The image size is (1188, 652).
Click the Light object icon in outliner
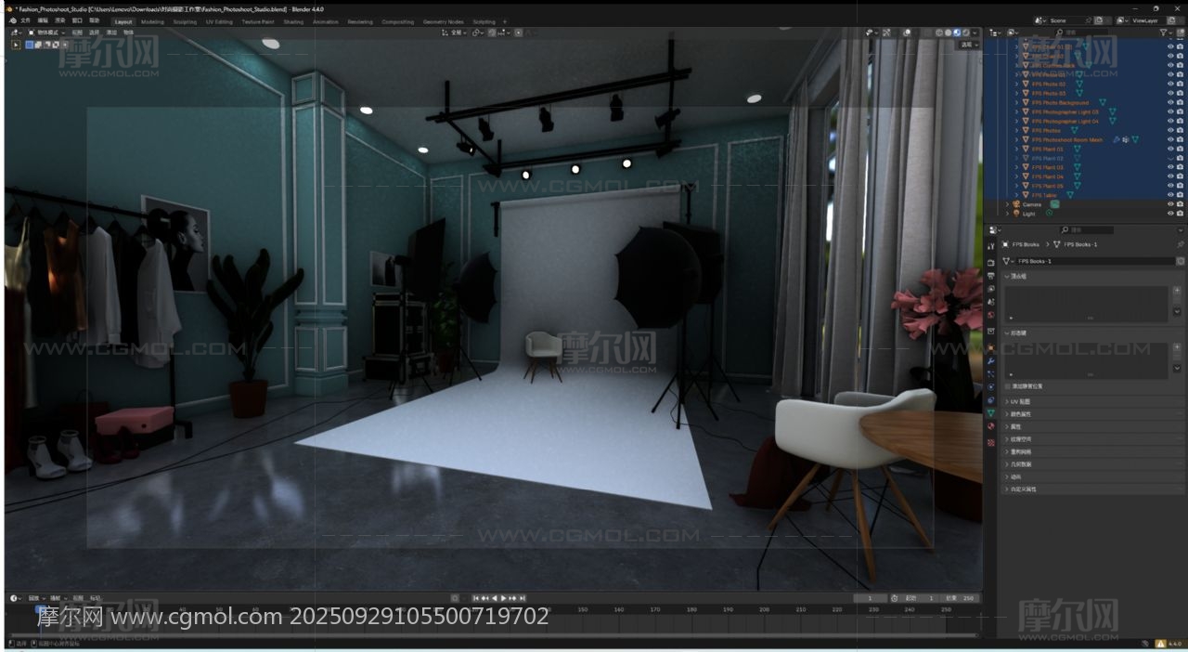tap(1016, 214)
